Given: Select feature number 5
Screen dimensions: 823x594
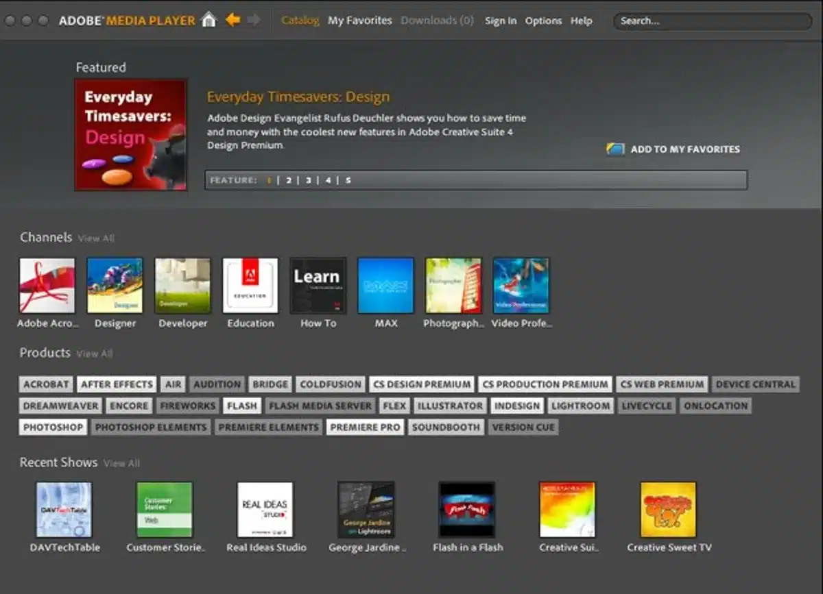Looking at the screenshot, I should tap(348, 180).
